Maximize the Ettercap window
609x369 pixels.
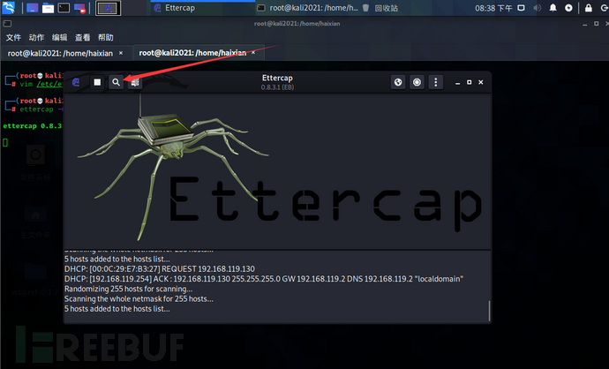click(470, 82)
